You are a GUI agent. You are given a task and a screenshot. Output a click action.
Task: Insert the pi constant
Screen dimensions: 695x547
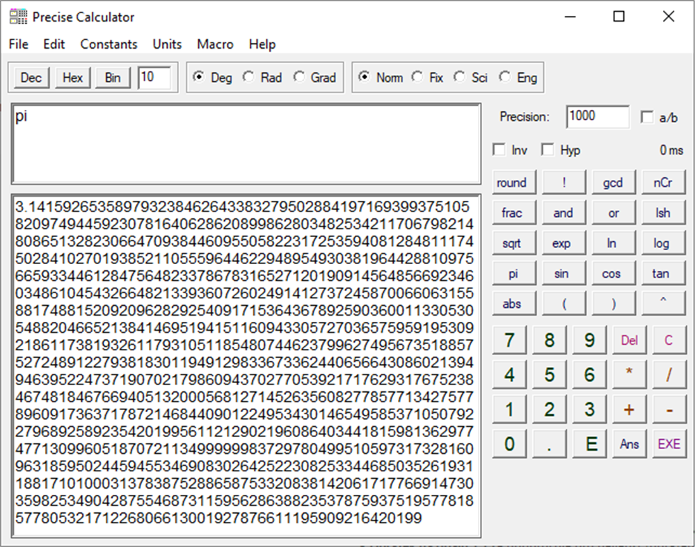click(513, 272)
